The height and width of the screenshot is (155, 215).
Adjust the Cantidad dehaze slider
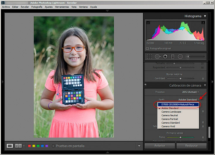tap(180, 79)
